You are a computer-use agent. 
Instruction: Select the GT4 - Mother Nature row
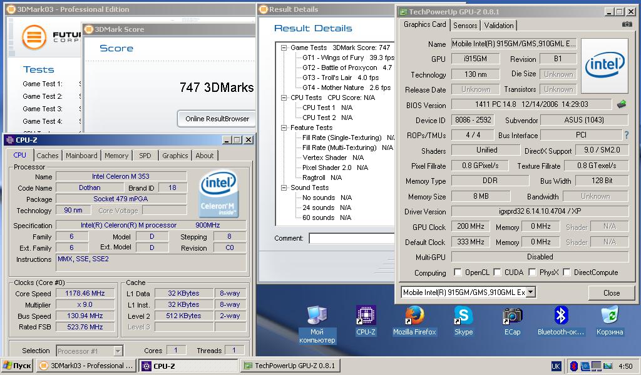pyautogui.click(x=346, y=87)
